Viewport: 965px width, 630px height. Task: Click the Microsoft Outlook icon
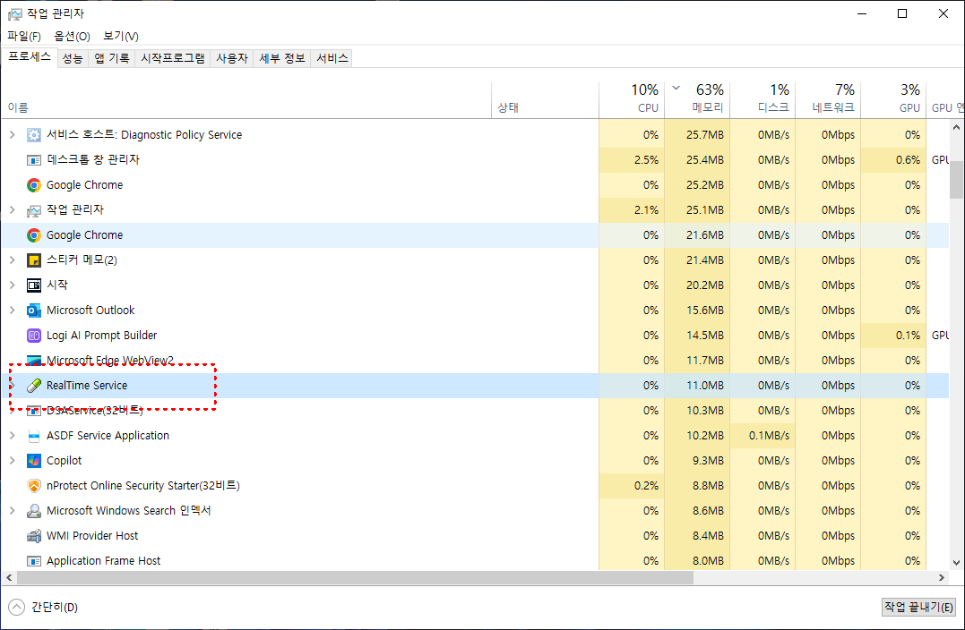click(x=34, y=311)
